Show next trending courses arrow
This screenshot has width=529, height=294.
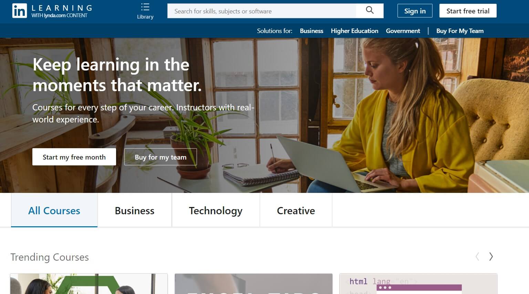491,257
